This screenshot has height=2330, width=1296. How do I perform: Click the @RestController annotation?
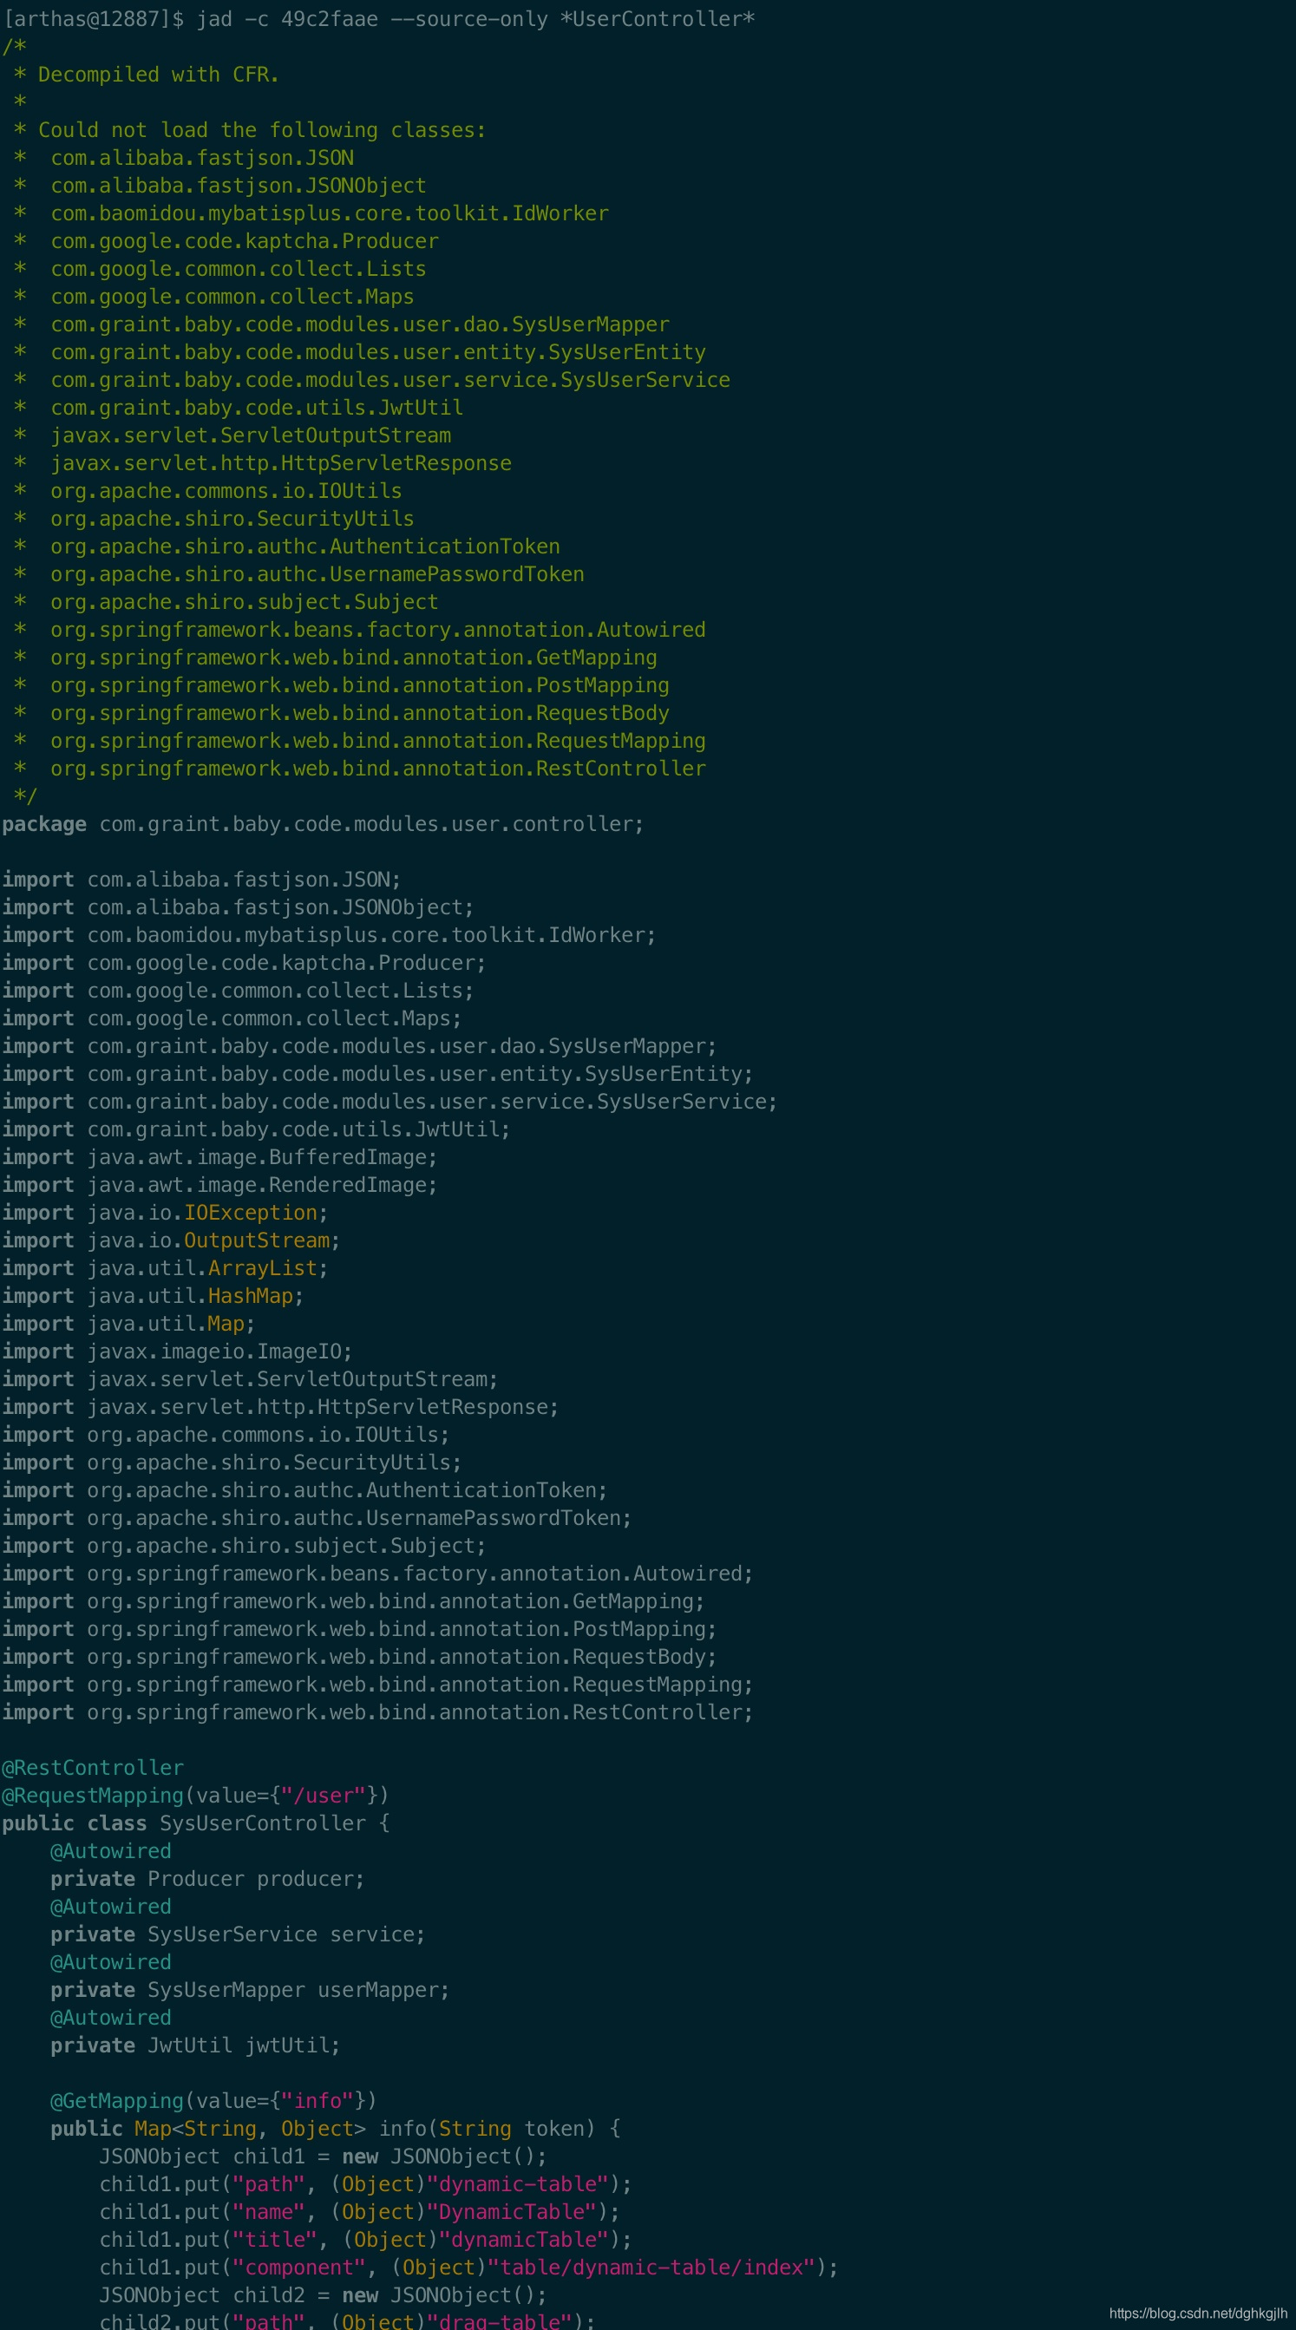point(92,1768)
